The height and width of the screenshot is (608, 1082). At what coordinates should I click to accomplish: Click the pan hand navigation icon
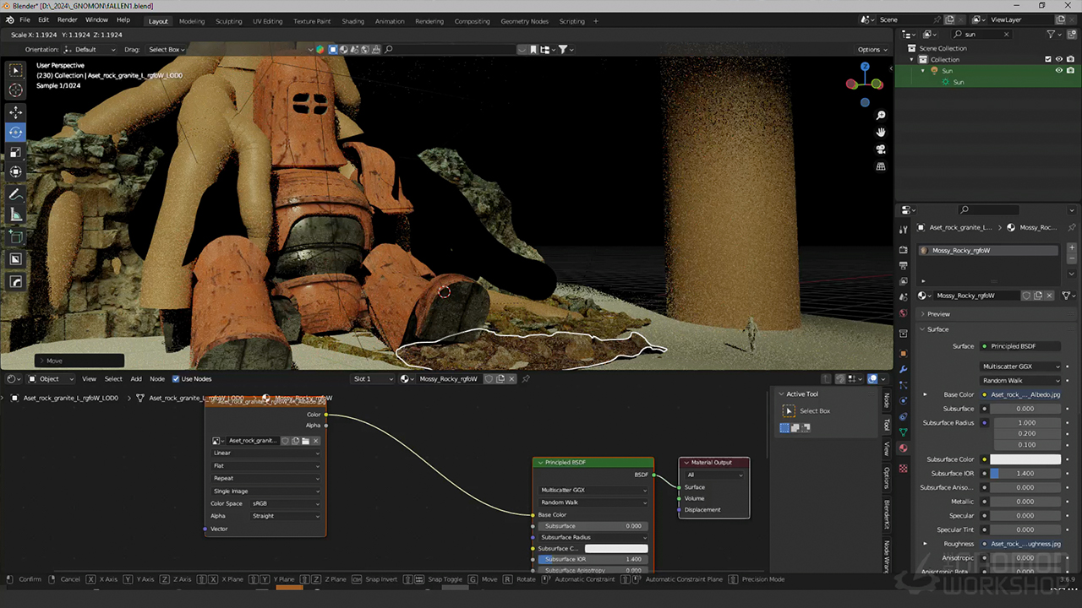coord(881,133)
